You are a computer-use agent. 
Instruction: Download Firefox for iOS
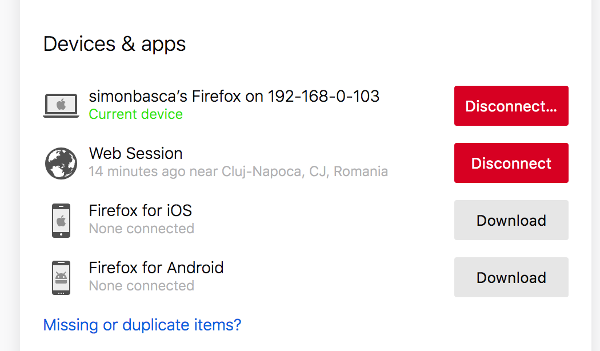coord(511,220)
